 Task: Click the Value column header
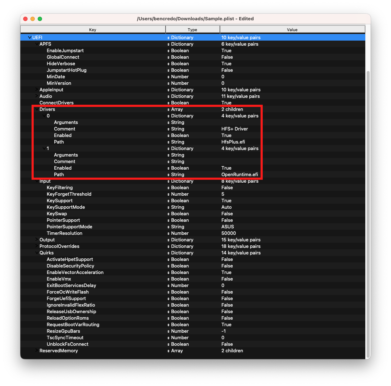(x=292, y=29)
